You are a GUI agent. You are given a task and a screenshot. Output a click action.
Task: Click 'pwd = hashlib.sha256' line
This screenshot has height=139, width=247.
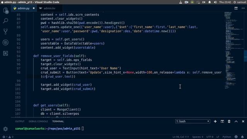(83, 23)
